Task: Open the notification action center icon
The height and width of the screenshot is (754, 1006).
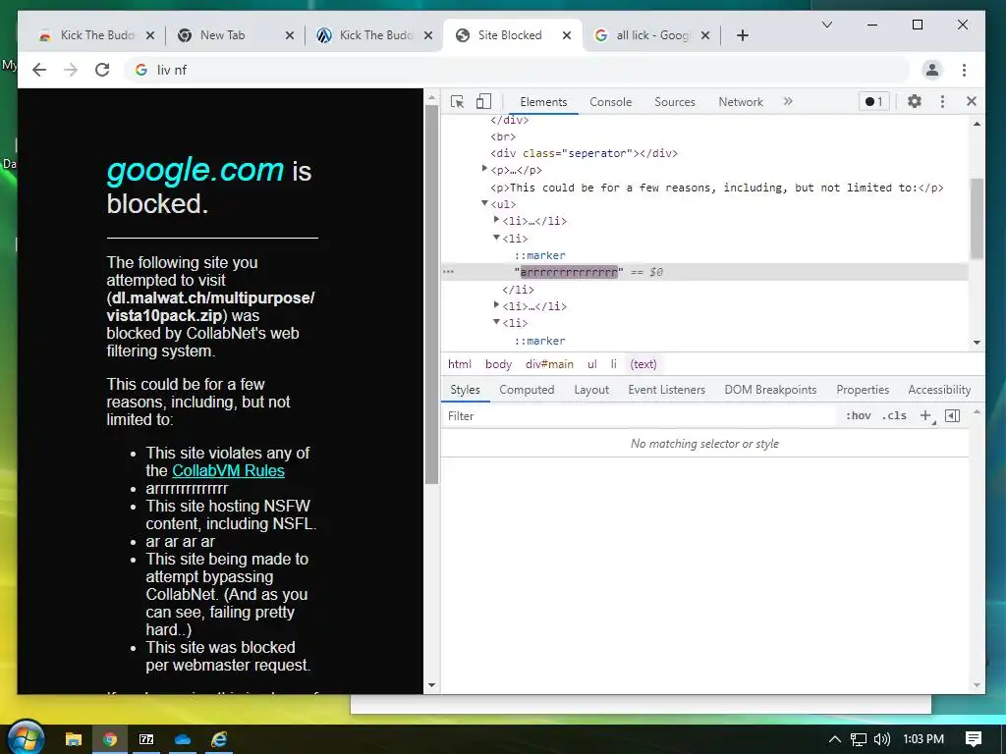Action: pyautogui.click(x=974, y=739)
